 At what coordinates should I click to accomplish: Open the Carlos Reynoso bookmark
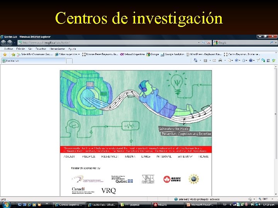[242, 54]
